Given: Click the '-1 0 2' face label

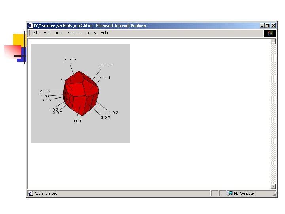Looking at the screenshot, I should [x=113, y=113].
